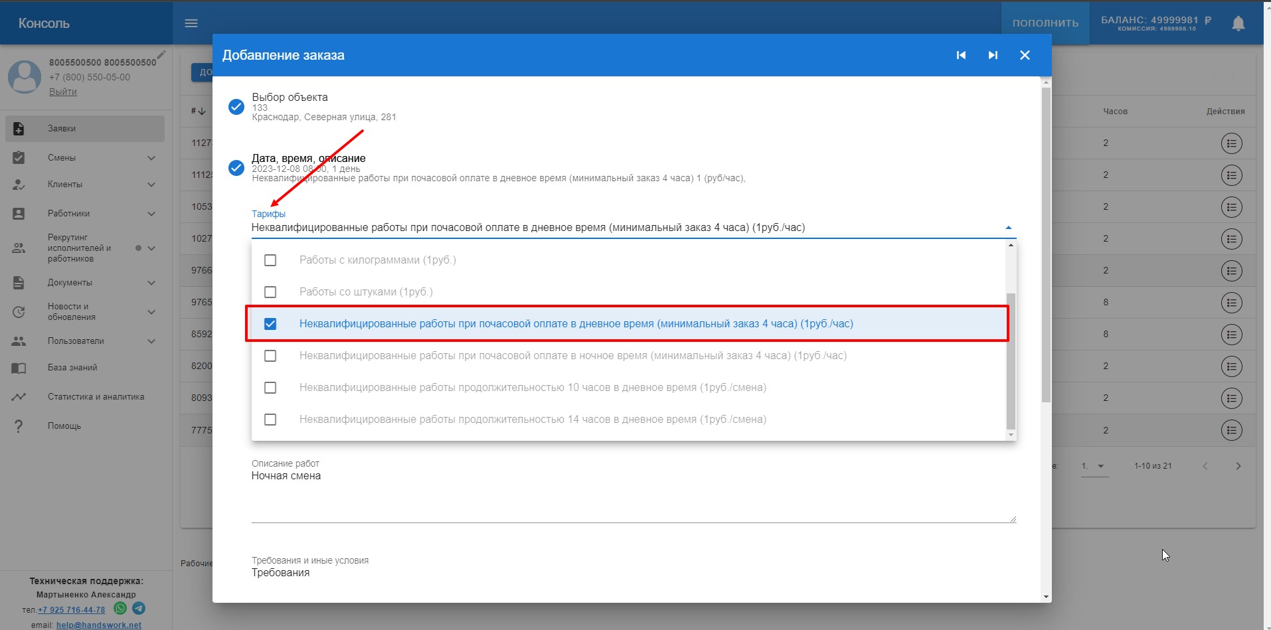Click the Выйти logout link
The width and height of the screenshot is (1271, 630).
63,92
